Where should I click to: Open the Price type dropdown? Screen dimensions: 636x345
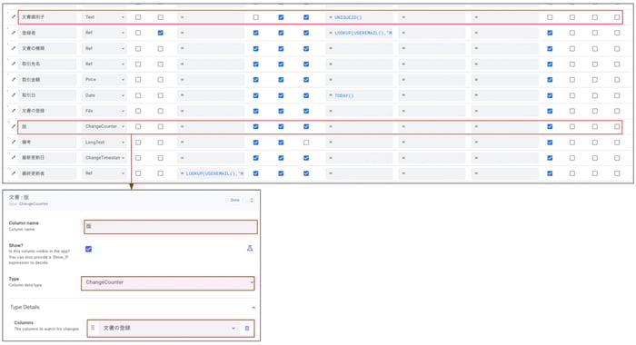[104, 80]
